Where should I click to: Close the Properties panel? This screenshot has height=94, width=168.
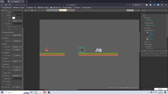click(22, 10)
